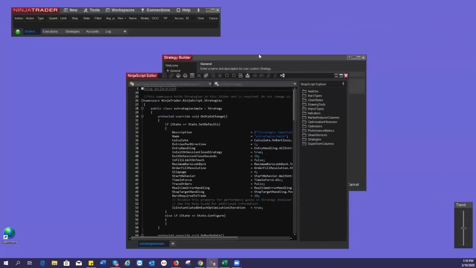The height and width of the screenshot is (268, 476).
Task: Open the Workspaces menu
Action: 120,10
